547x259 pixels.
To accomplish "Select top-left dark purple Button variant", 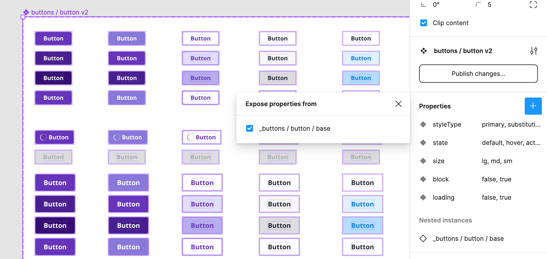I will pos(53,39).
